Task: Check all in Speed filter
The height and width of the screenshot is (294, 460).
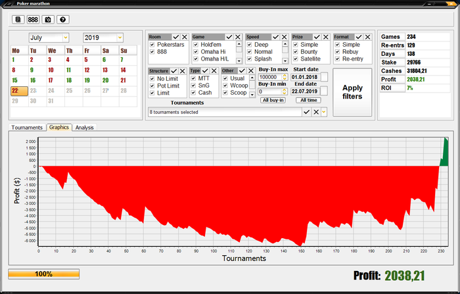Action: coord(275,37)
